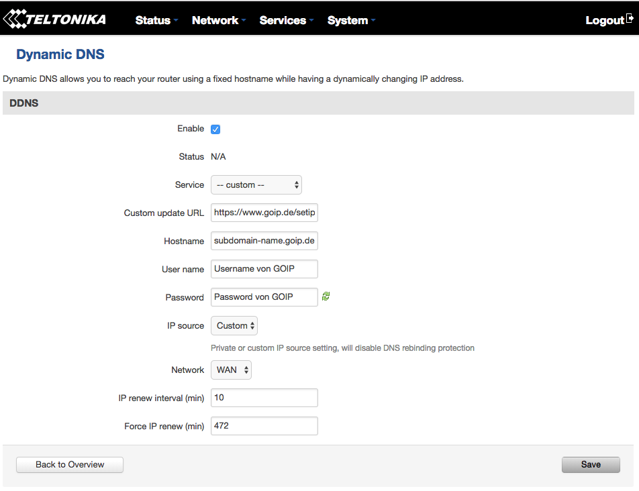Screen dimensions: 639x491
Task: Open the IP source dropdown
Action: (234, 326)
